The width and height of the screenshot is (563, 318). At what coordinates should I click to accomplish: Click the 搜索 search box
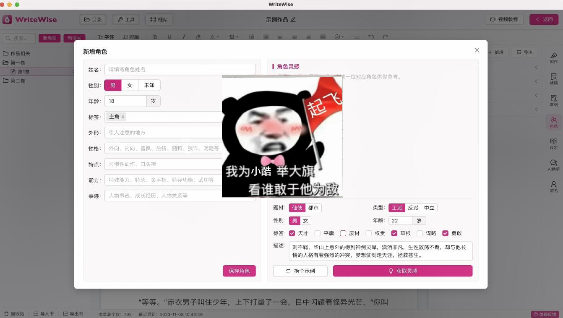click(19, 38)
